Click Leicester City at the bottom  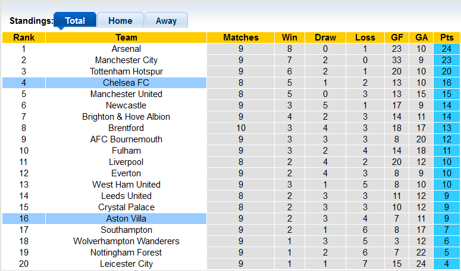coord(126,264)
